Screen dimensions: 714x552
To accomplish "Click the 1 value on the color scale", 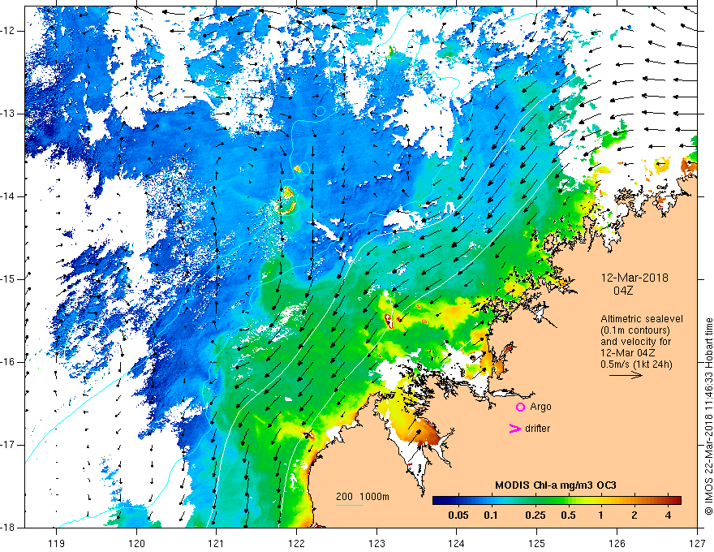I will click(x=601, y=515).
